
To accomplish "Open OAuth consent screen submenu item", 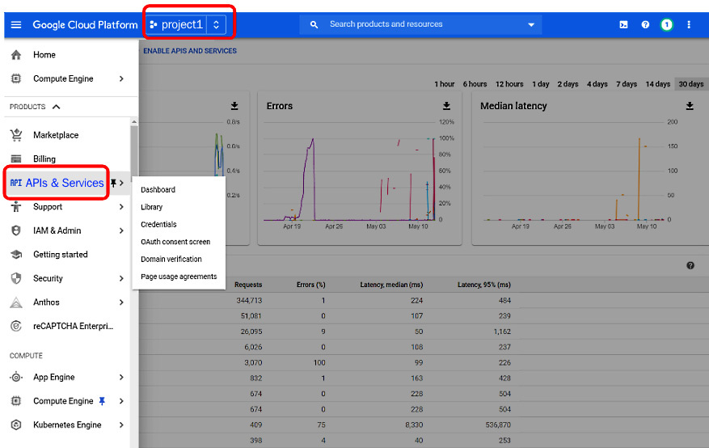I will tap(175, 242).
